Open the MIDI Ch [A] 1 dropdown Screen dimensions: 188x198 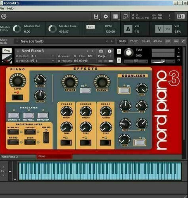[x=35, y=61]
